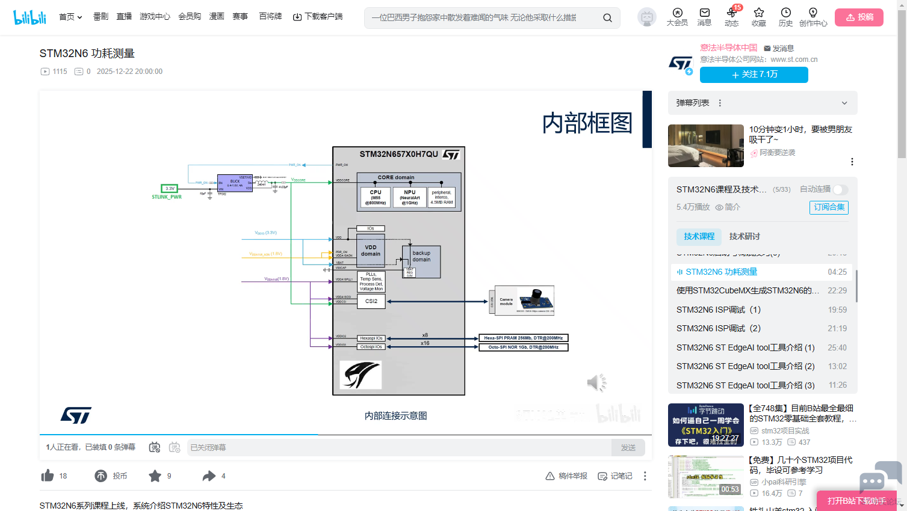Open danmaku settings icon beside input
Image resolution: width=907 pixels, height=511 pixels.
click(x=175, y=447)
